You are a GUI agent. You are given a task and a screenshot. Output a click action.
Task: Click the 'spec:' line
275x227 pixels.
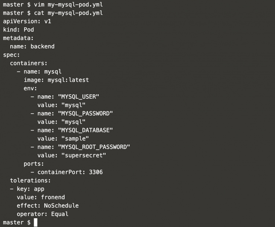(11, 55)
